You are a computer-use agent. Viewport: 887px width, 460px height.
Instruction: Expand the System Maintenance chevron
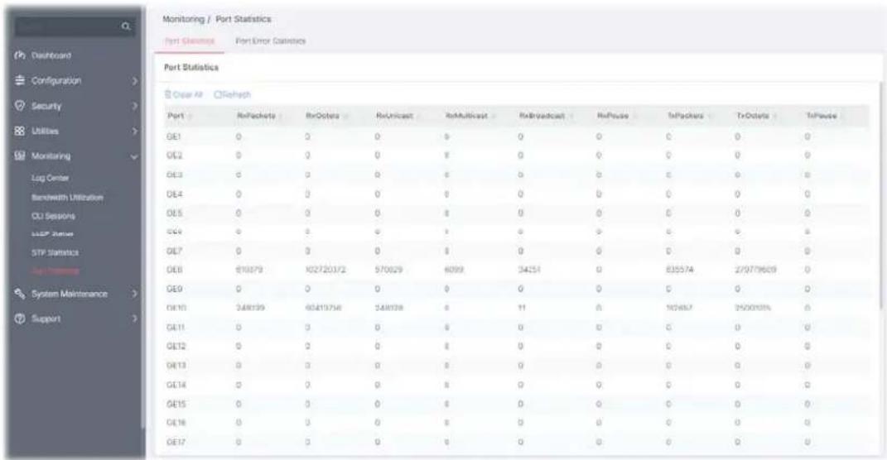coord(135,294)
